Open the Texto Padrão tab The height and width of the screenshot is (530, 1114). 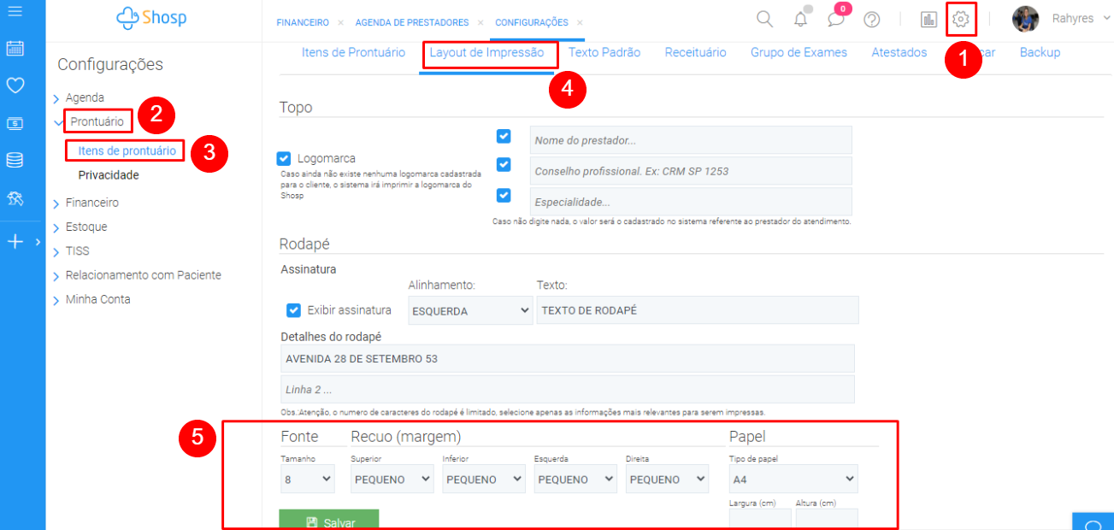[x=604, y=52]
